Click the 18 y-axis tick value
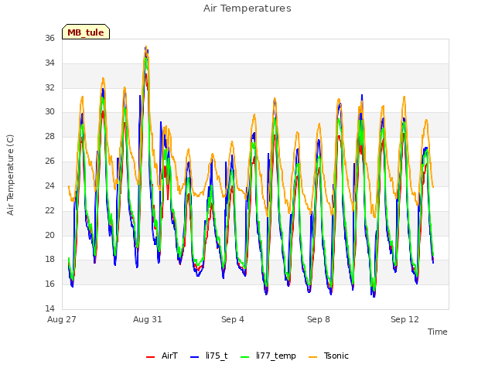 (x=49, y=260)
